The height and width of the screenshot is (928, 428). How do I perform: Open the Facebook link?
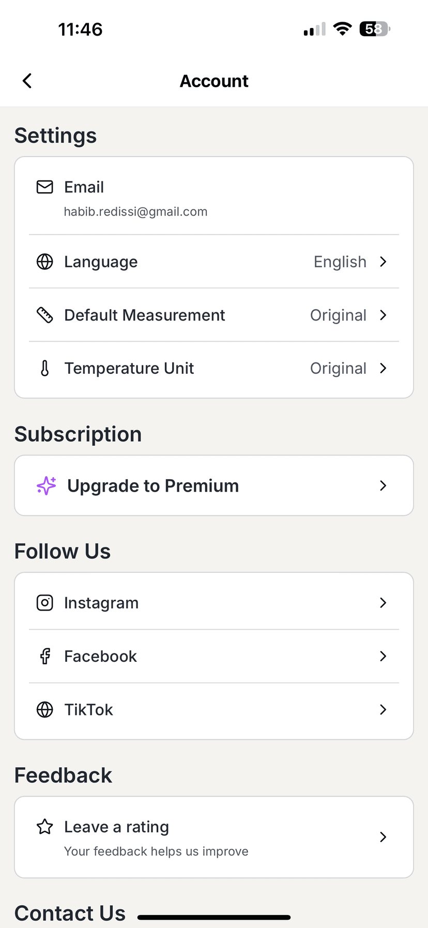(213, 656)
